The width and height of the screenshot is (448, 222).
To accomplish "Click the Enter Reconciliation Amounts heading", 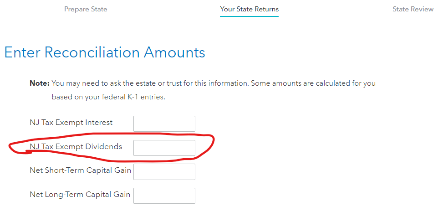I will pyautogui.click(x=105, y=53).
